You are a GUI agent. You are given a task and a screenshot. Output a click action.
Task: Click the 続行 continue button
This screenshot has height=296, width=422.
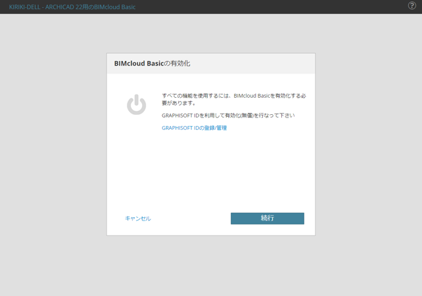point(268,219)
